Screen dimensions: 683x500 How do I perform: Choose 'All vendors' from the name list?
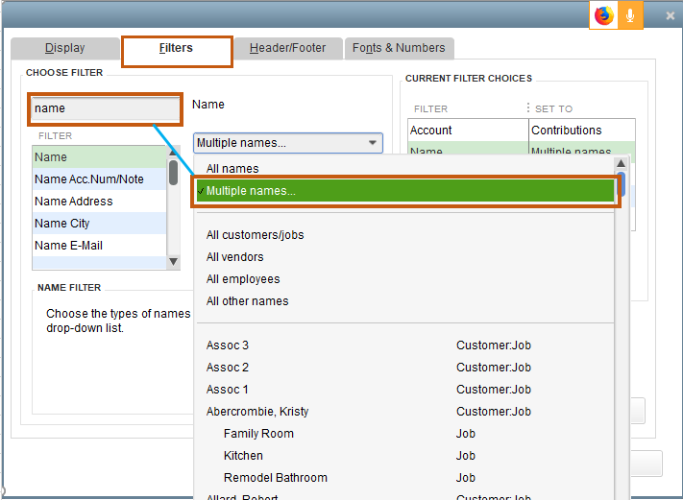pos(234,257)
